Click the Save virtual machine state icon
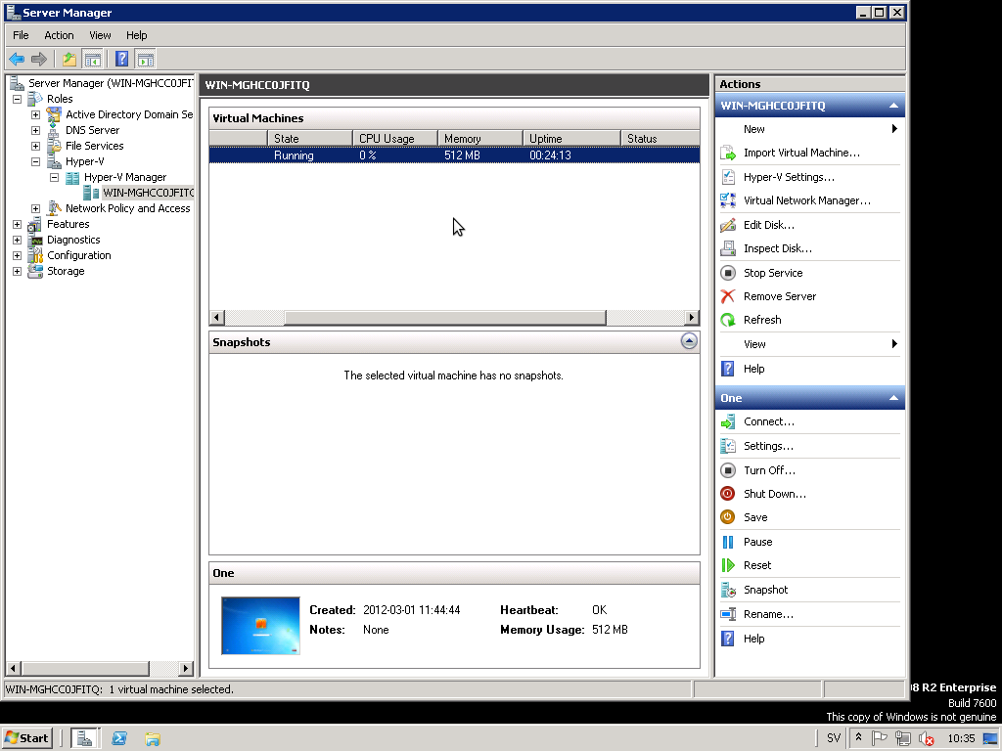 point(727,517)
